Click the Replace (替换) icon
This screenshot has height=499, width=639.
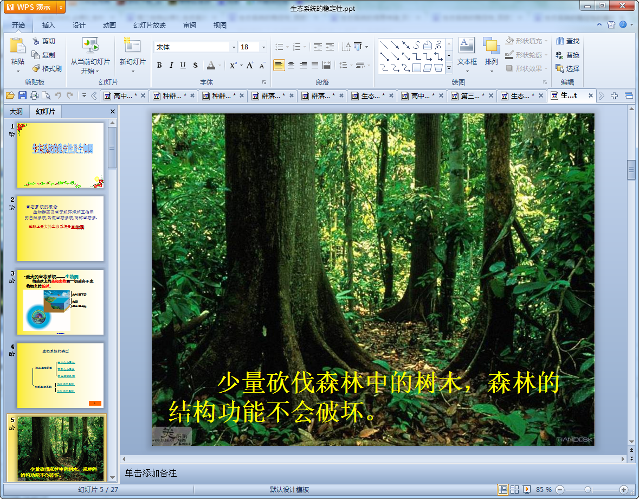[x=560, y=55]
